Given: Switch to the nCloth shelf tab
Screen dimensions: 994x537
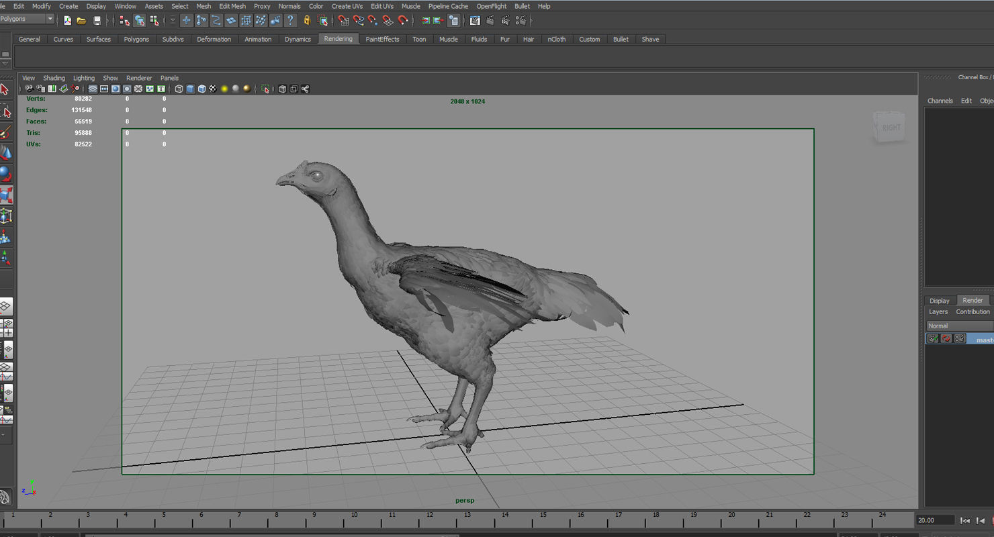Looking at the screenshot, I should point(557,39).
